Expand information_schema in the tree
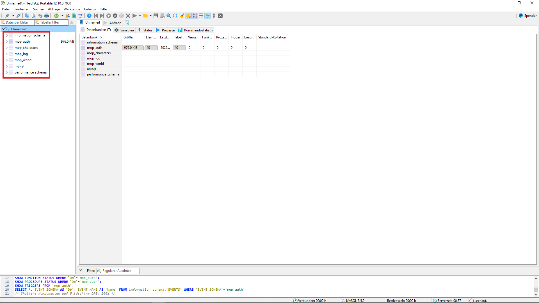Viewport: 539px width, 303px height. [x=7, y=35]
